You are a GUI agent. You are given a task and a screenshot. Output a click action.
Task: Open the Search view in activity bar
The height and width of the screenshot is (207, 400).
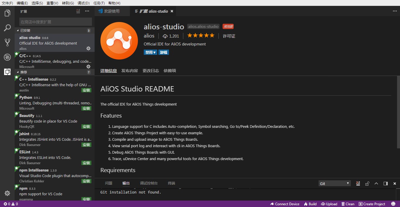7,28
